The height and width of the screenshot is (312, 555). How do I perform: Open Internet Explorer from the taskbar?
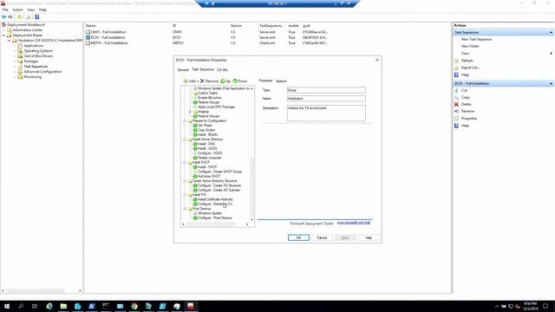click(49, 306)
